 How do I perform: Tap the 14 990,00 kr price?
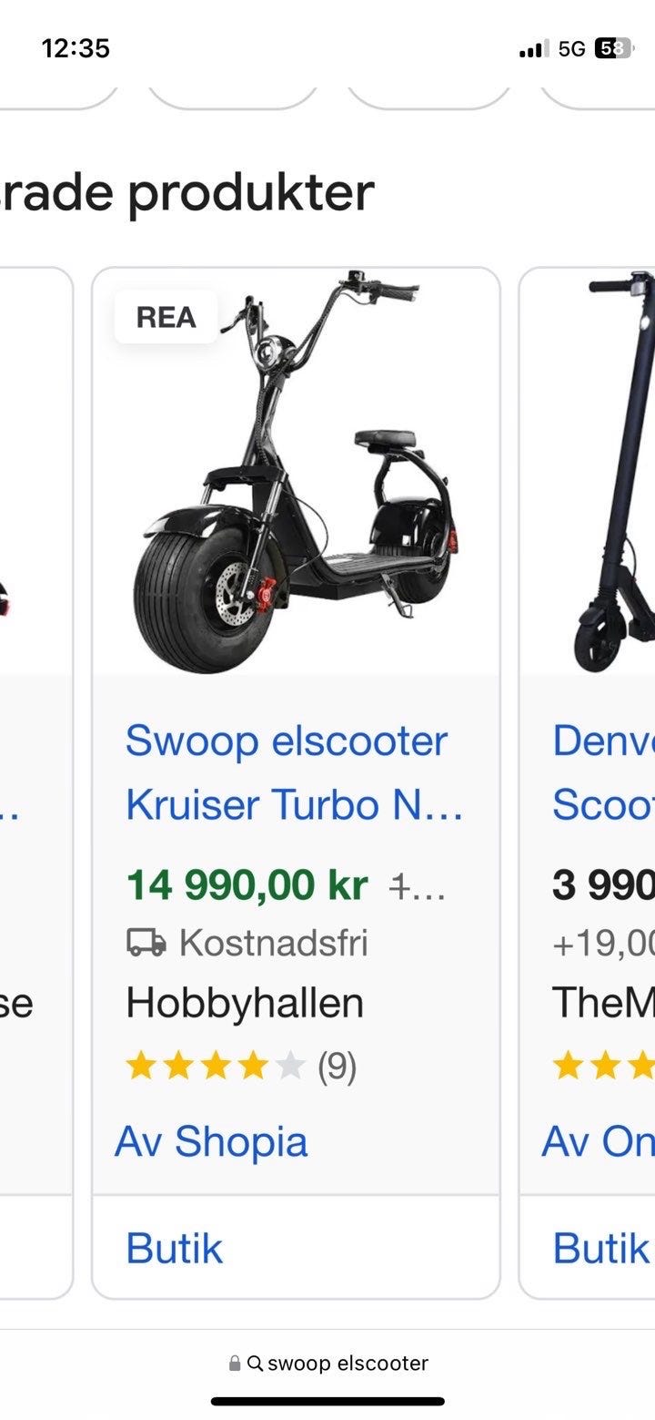247,884
